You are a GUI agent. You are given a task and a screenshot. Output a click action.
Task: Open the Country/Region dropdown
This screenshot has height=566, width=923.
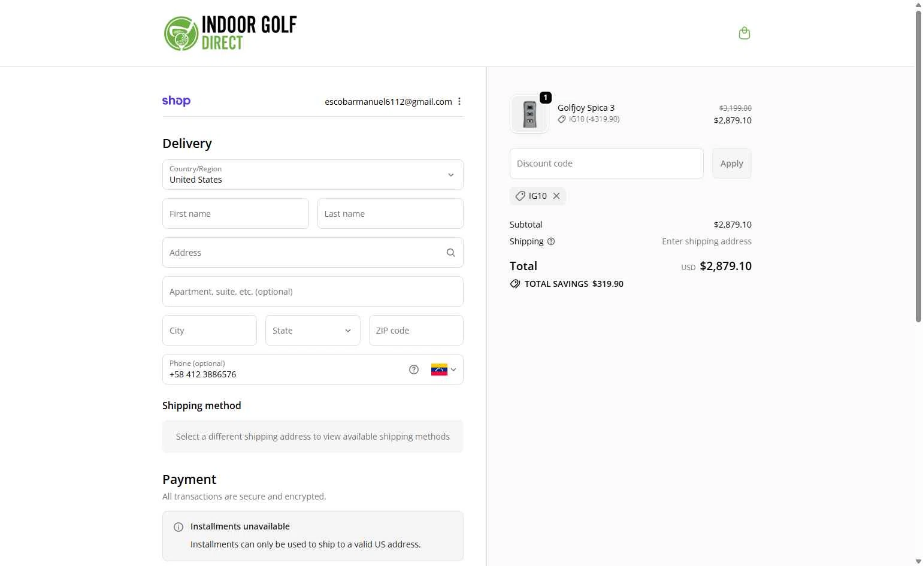click(x=313, y=175)
